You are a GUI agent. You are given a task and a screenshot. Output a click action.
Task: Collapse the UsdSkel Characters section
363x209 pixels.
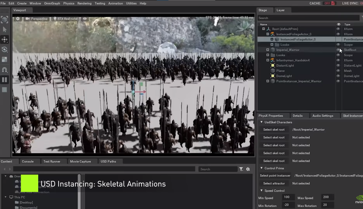pos(262,122)
